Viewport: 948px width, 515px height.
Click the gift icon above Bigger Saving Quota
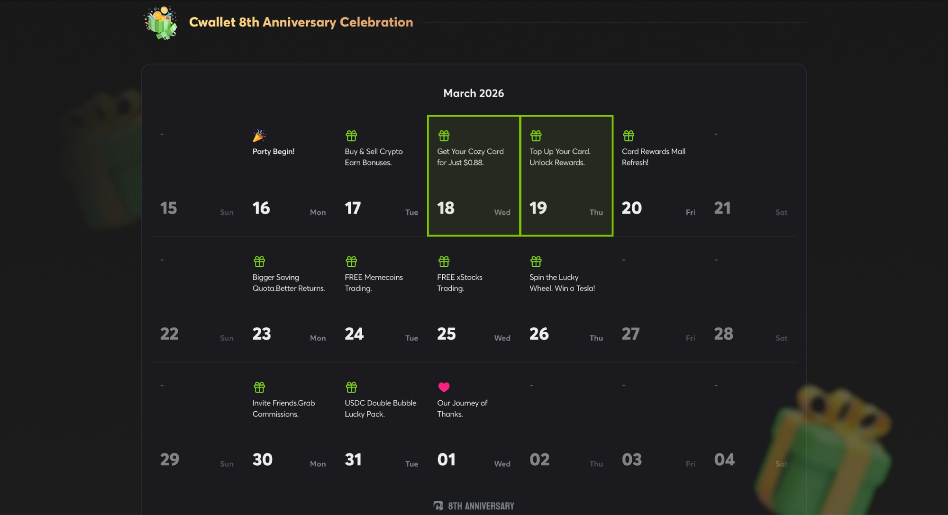point(259,262)
